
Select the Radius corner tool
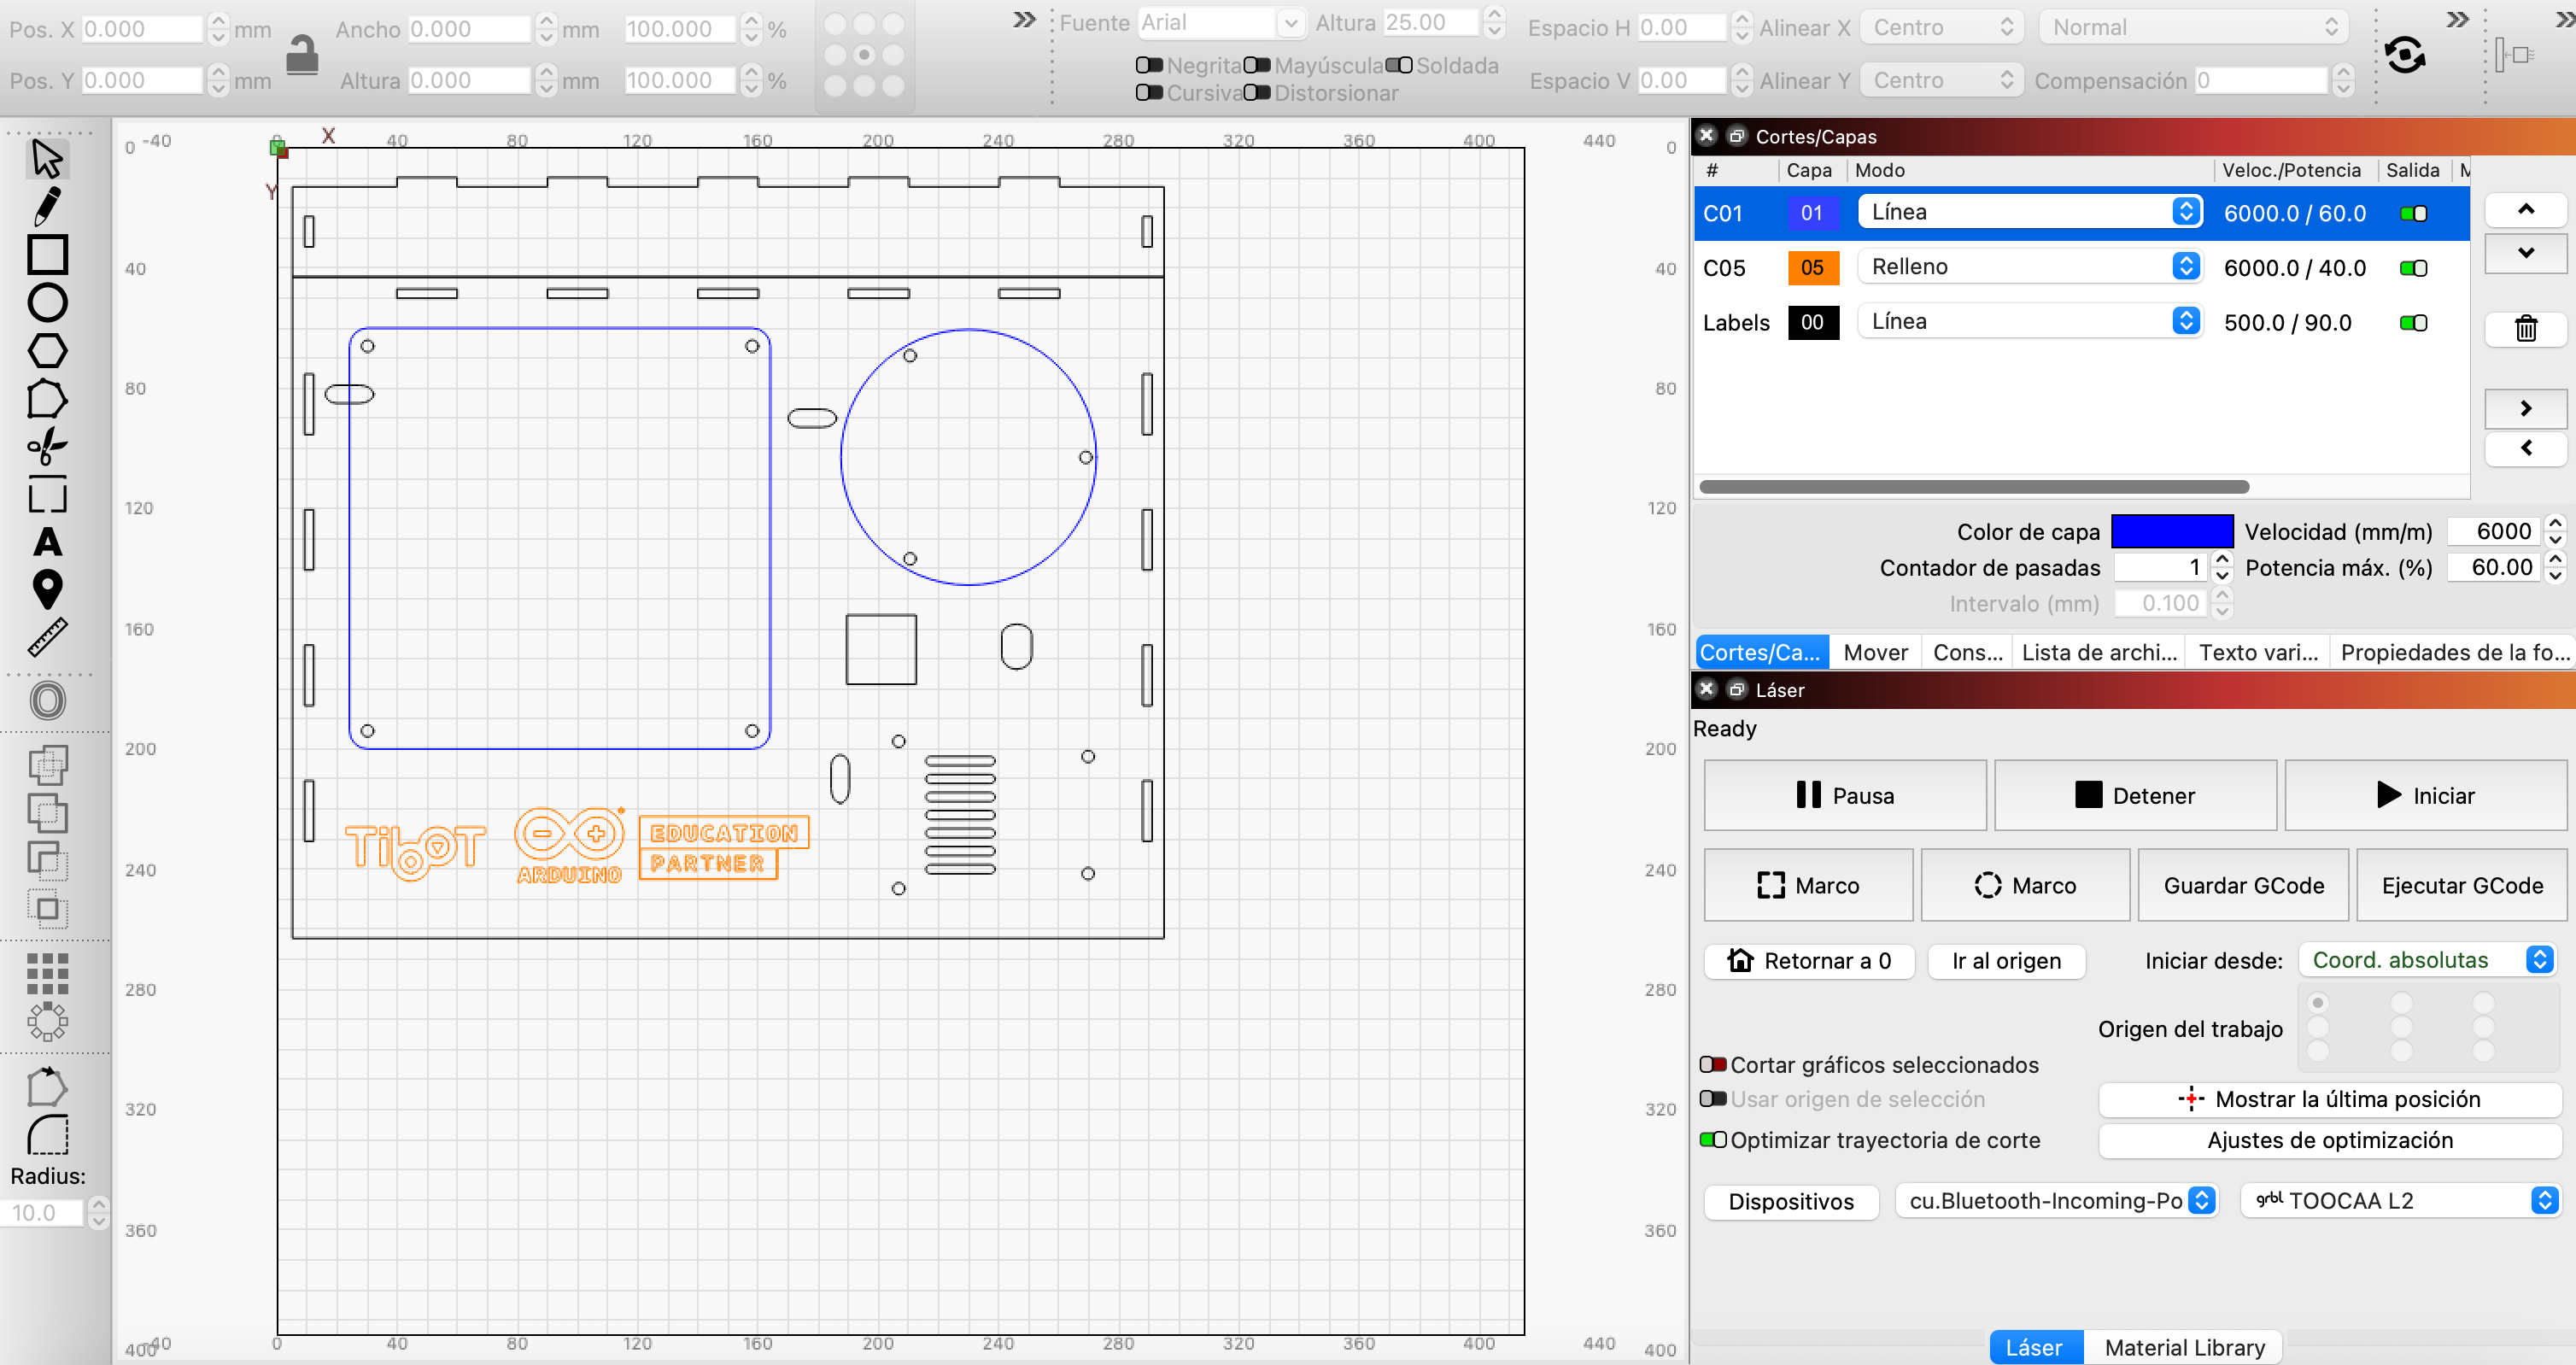(x=47, y=1135)
